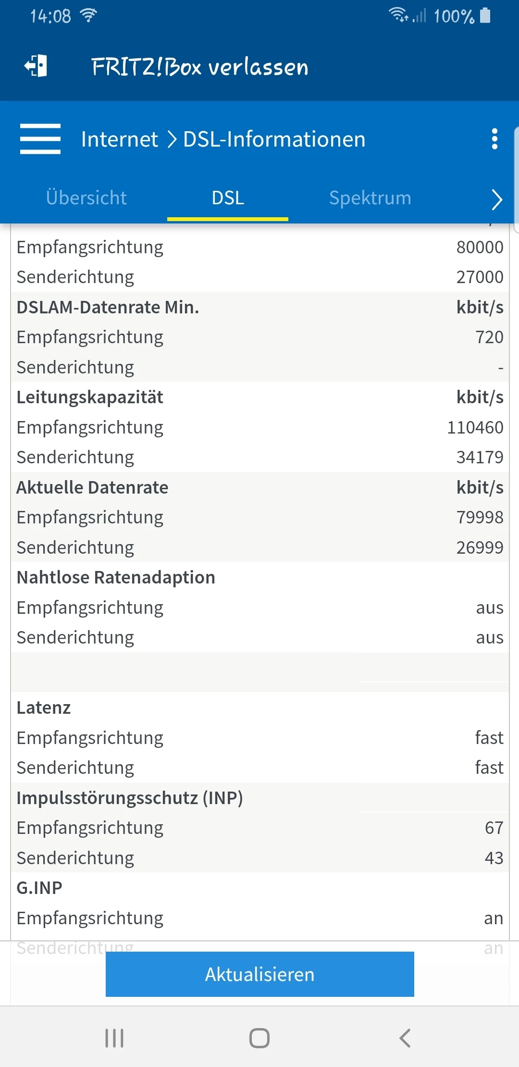This screenshot has height=1067, width=519.
Task: Tap the 14:08 clock in status bar
Action: pos(50,16)
